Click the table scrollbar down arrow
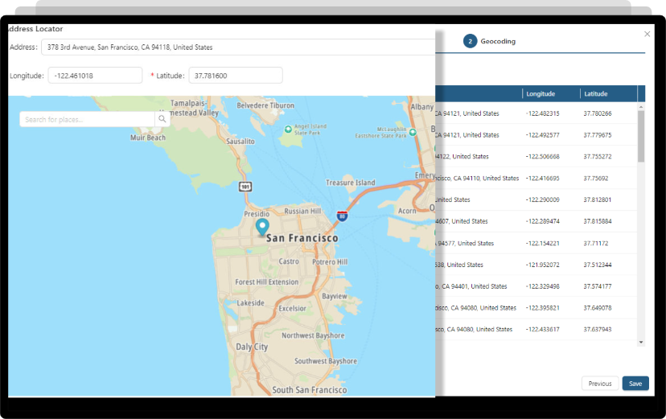This screenshot has height=419, width=666. 641,342
